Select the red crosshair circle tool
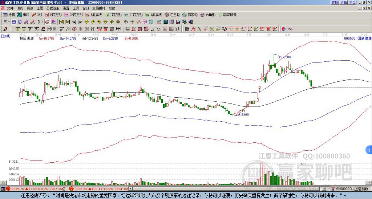Viewport: 372px width, 199px height. click(74, 29)
